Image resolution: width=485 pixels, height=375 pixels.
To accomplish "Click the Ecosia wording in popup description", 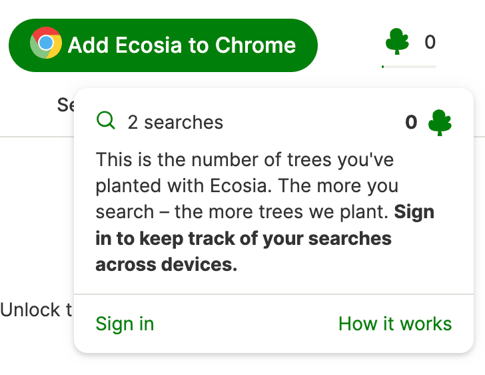I will click(x=241, y=185).
